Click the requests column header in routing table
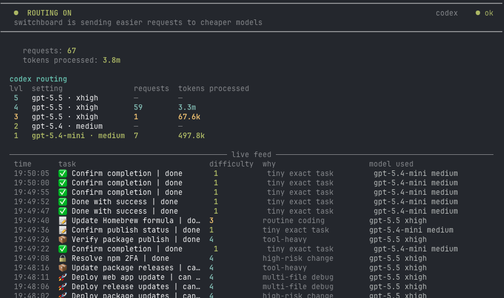This screenshot has height=298, width=504. [x=152, y=89]
